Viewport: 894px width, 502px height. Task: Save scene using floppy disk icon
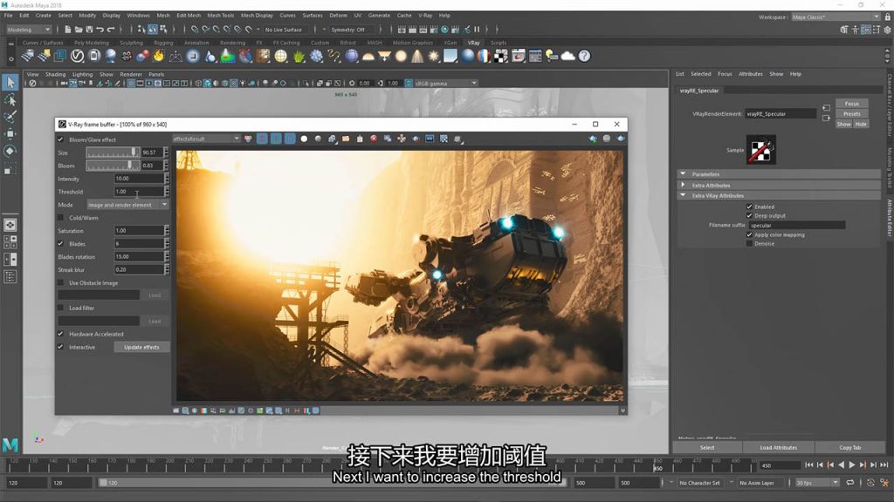[x=89, y=29]
